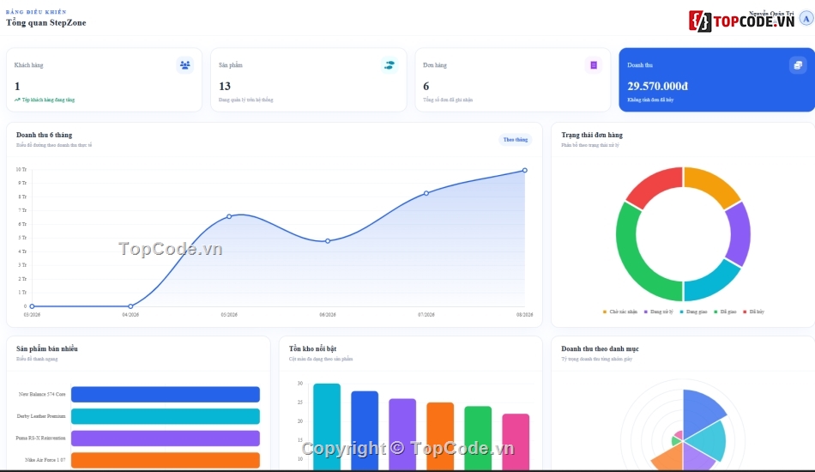This screenshot has height=472, width=815.
Task: Click the 04/2026 data point on line chart
Action: (130, 306)
